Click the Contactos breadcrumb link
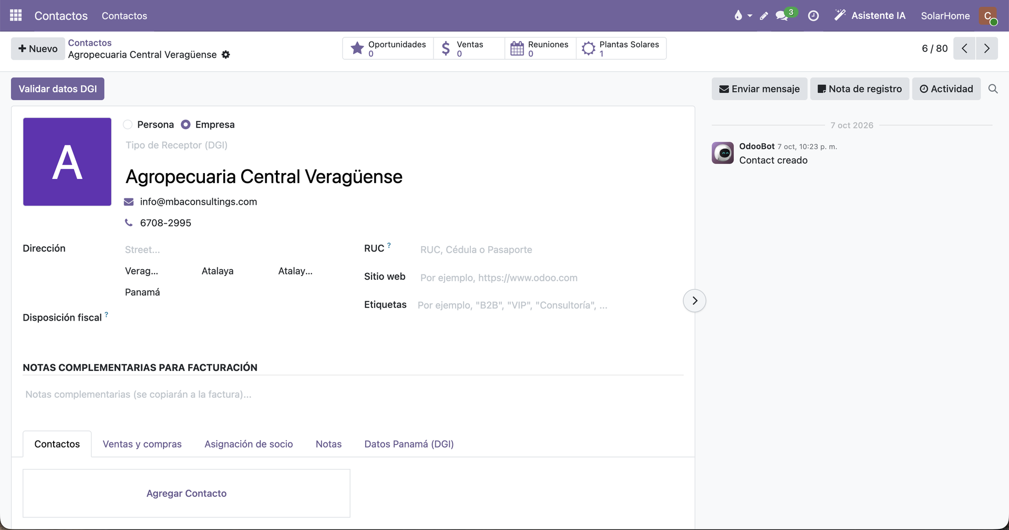This screenshot has height=530, width=1009. click(x=90, y=43)
